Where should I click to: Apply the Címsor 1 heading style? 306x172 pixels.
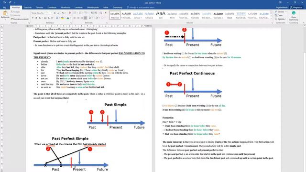[x=138, y=15]
